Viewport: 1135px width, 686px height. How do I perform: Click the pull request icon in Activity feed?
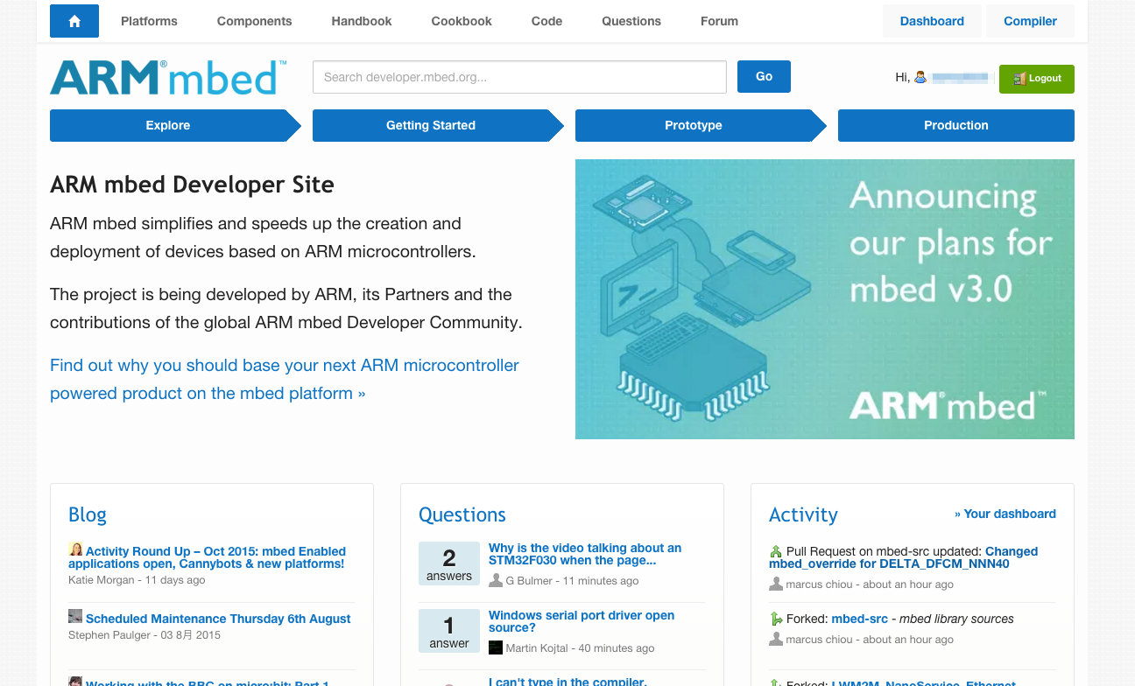[776, 551]
